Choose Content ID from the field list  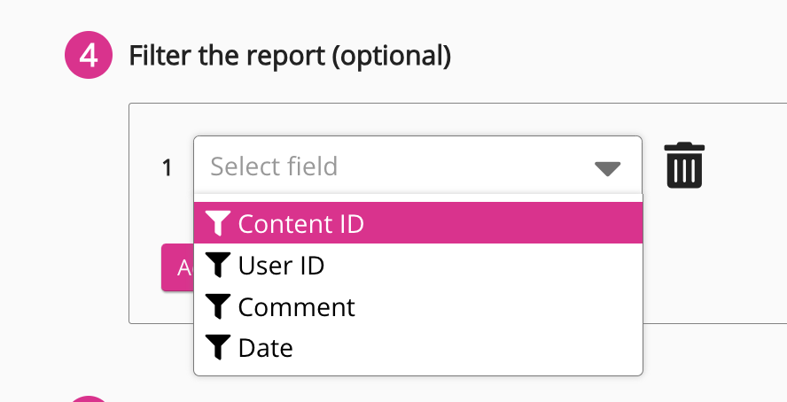click(301, 223)
